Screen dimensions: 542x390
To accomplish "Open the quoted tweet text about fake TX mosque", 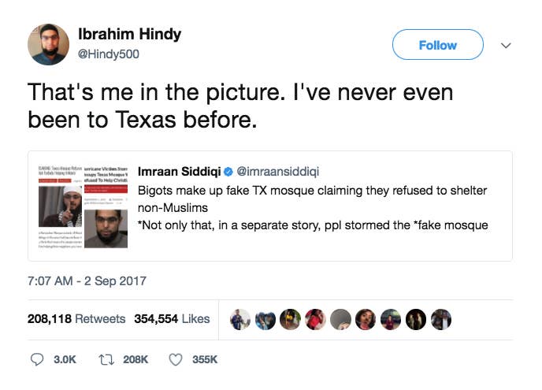I will tap(313, 208).
